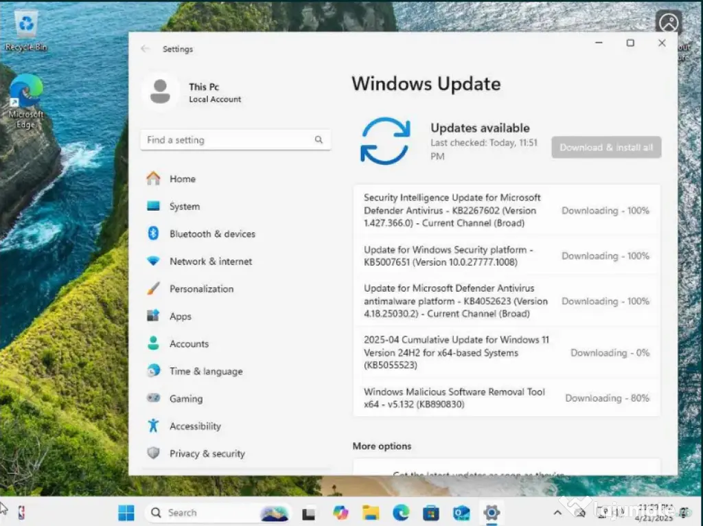The image size is (703, 526).
Task: Go to Network & internet settings
Action: [210, 262]
